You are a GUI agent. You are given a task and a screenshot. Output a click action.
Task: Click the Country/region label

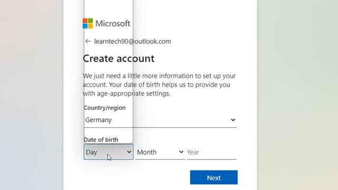[x=105, y=108]
